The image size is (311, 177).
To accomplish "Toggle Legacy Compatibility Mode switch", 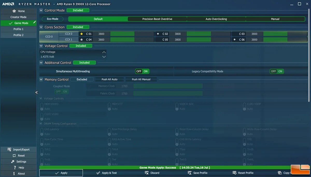I will pos(277,71).
